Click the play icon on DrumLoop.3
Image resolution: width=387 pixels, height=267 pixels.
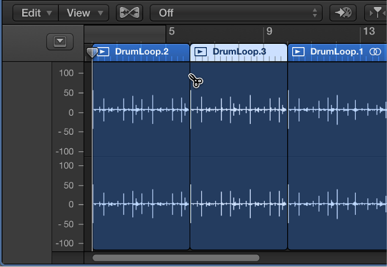201,51
